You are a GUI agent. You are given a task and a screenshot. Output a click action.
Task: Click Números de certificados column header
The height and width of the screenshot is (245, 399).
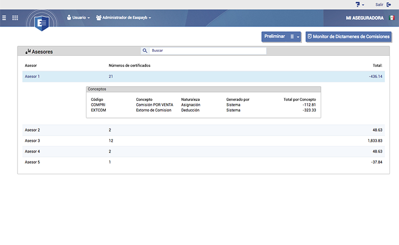point(129,65)
